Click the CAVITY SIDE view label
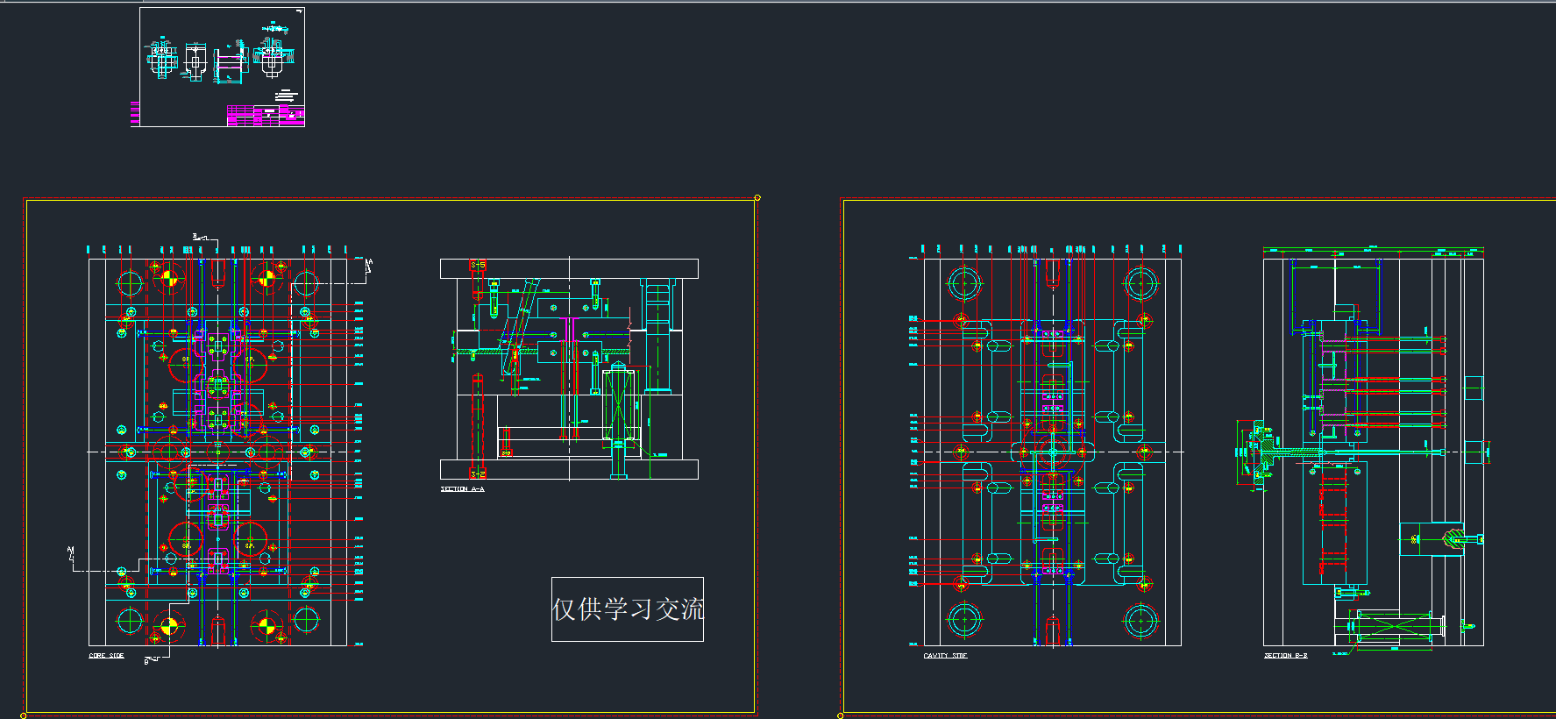Screen dimensions: 1556x719 tap(945, 656)
